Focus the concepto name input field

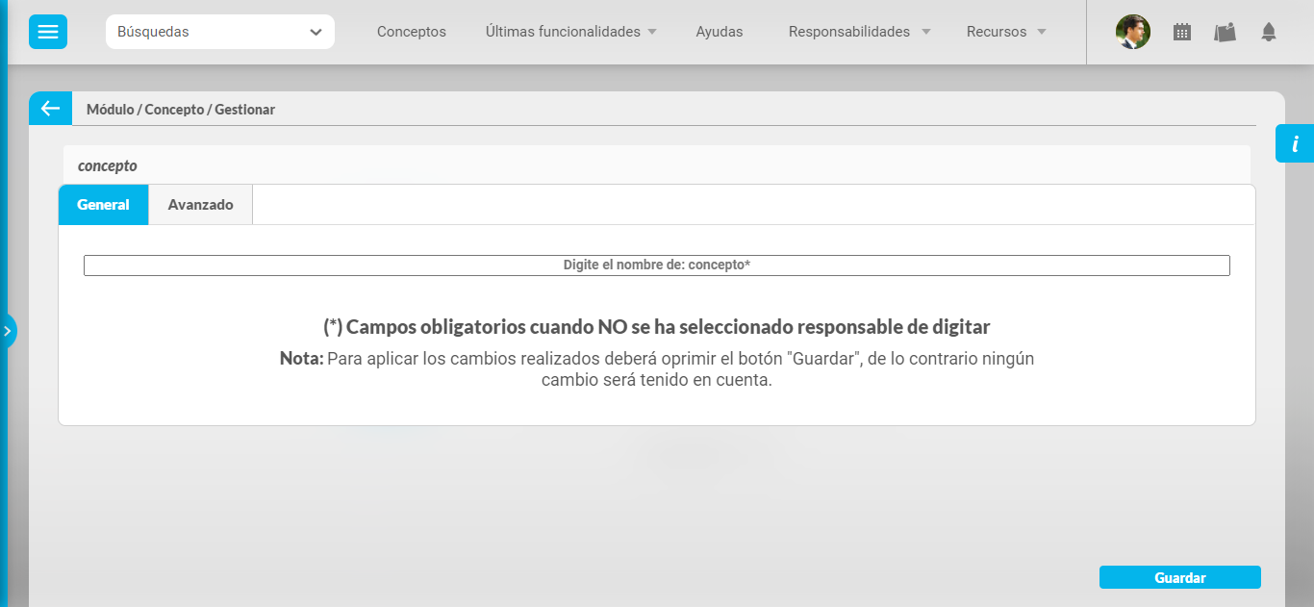point(656,266)
